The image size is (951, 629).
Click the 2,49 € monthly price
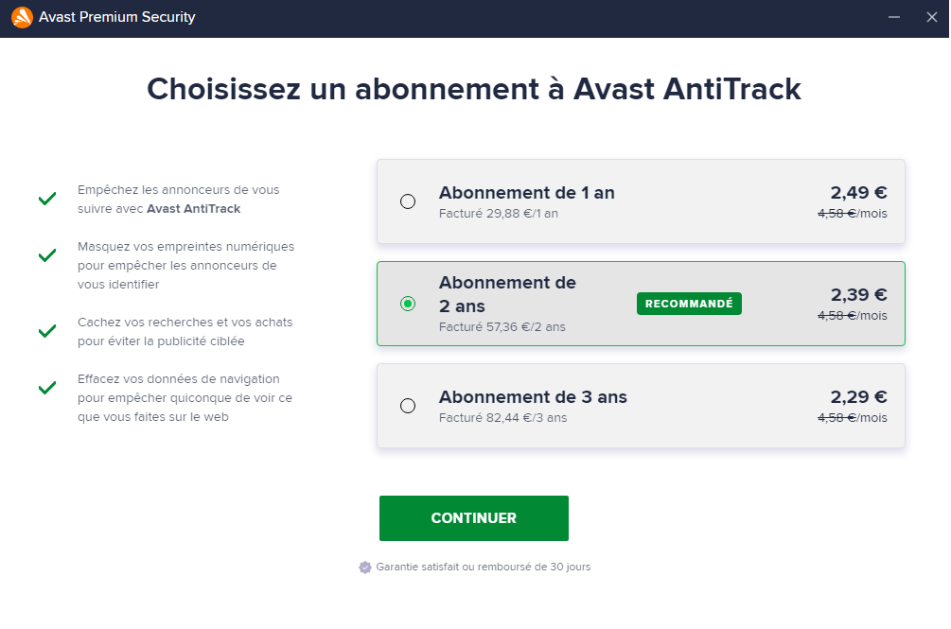858,193
